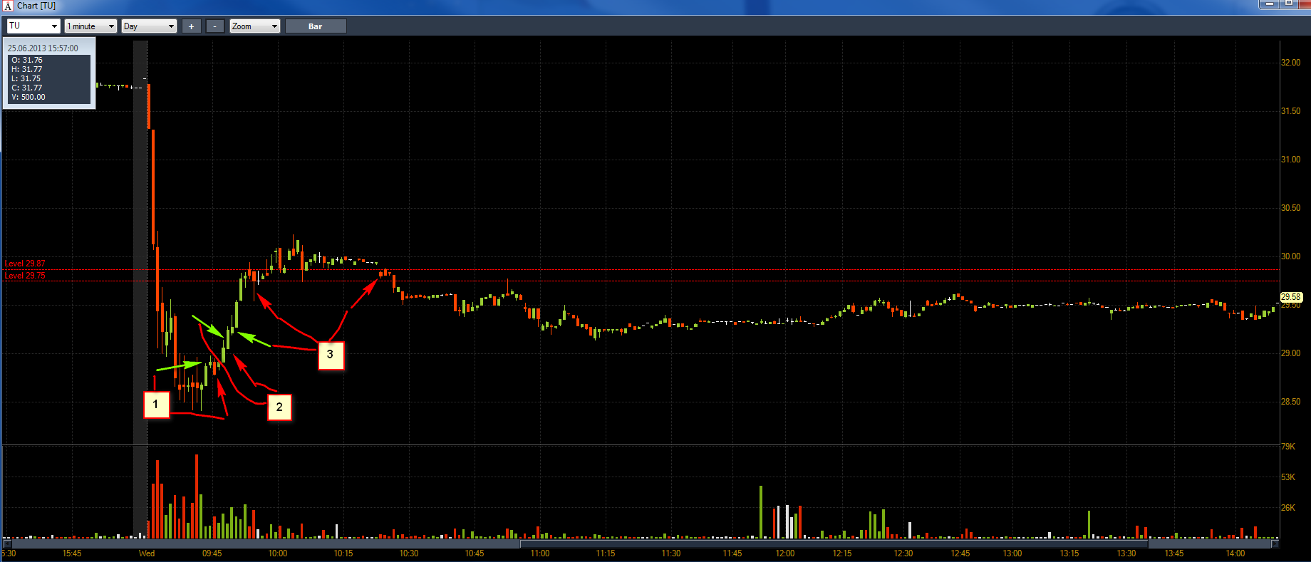Click the 30.50 price axis label
1311x562 pixels.
(1290, 208)
